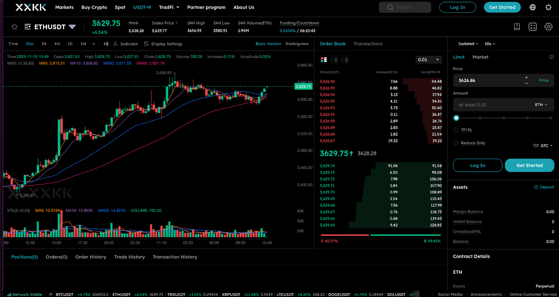Click the language globe icon
This screenshot has height=297, width=559.
[532, 7]
